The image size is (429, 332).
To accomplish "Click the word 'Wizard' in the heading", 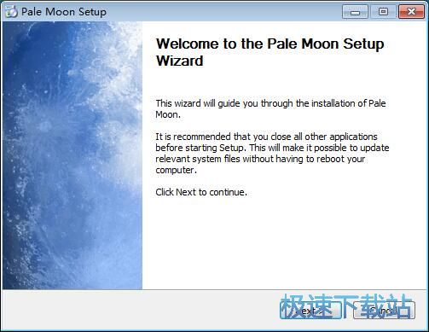I will [180, 61].
